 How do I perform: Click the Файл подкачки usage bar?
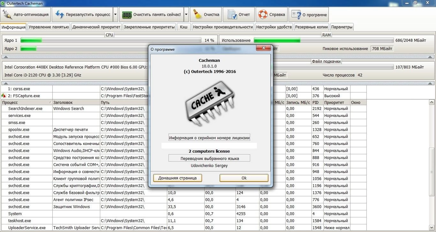point(334,67)
